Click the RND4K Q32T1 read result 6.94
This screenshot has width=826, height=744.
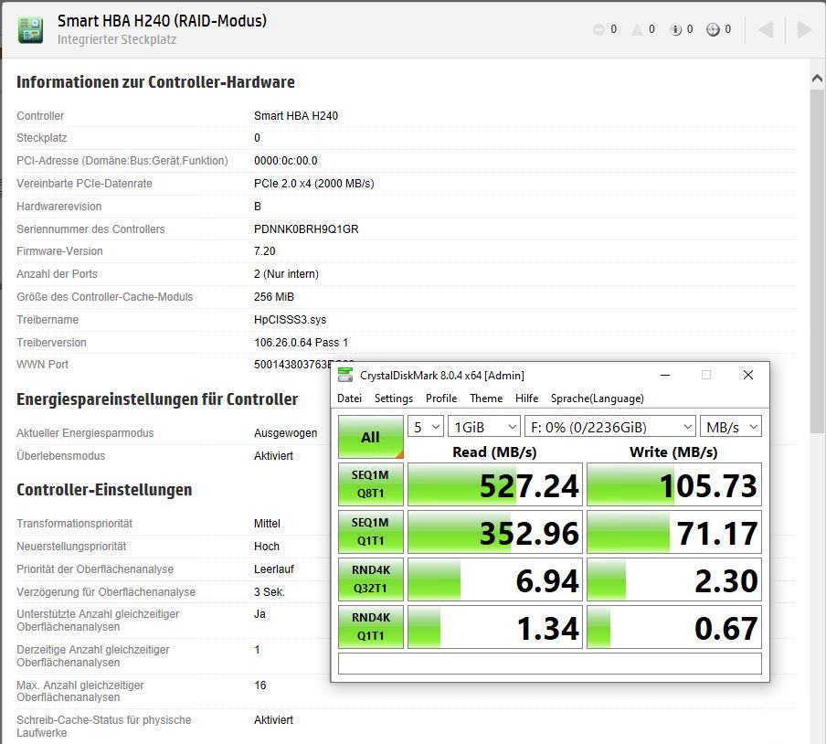495,579
